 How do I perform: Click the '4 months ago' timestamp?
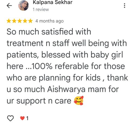(49, 21)
